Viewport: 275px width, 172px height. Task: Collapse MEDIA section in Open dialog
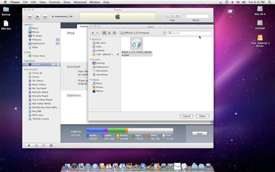[90, 80]
